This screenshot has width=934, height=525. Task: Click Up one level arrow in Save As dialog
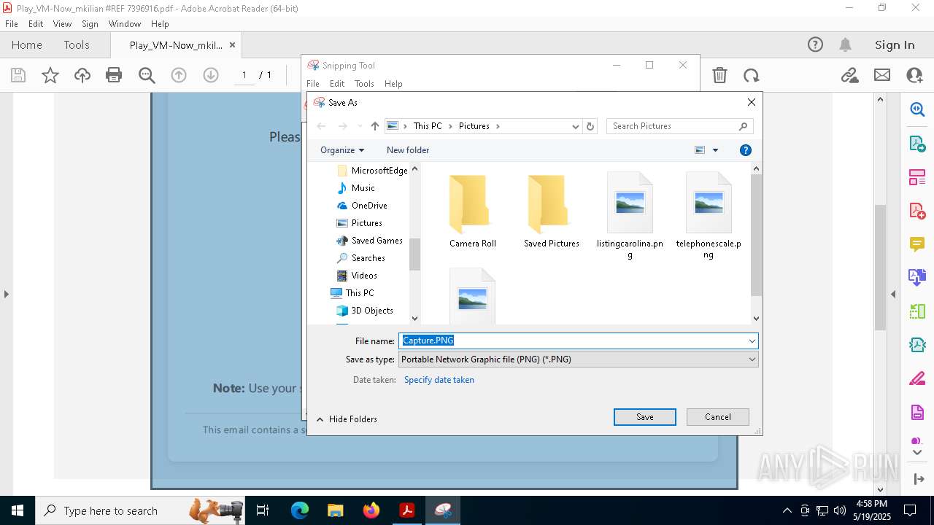(375, 126)
